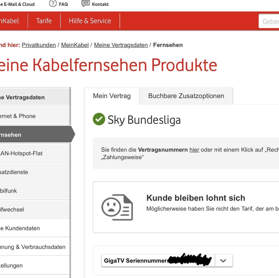Open the Tarife menu
Viewport: 279px width, 278px height.
(x=44, y=21)
